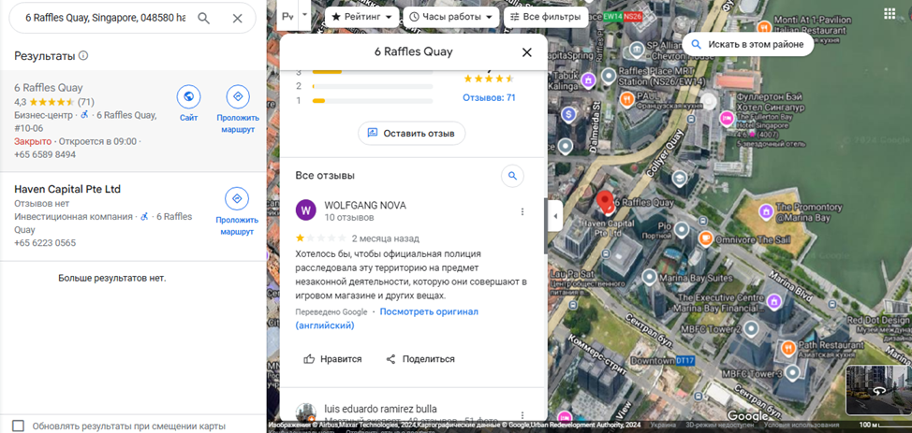Click Проложить маршрут label for 6 Raffles Quay

(x=238, y=123)
